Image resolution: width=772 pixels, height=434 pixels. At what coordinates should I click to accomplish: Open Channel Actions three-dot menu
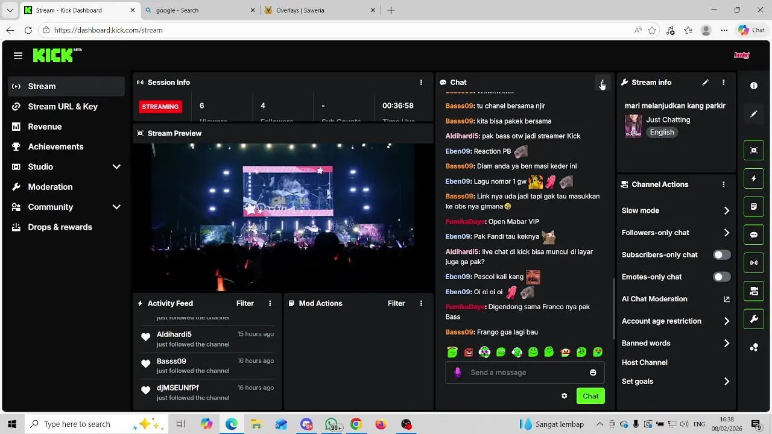pos(723,184)
